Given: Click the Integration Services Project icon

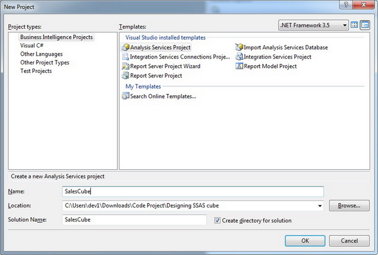Looking at the screenshot, I should (x=239, y=57).
